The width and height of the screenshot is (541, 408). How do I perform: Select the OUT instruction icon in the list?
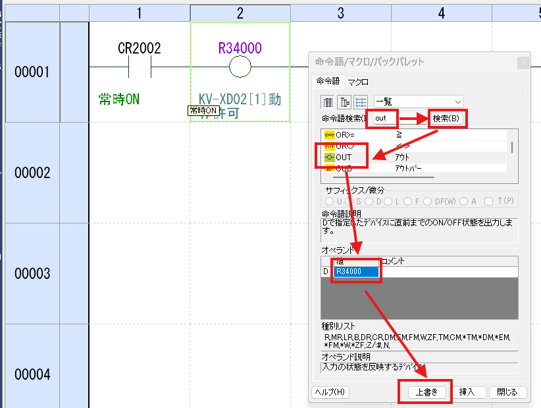pos(330,158)
